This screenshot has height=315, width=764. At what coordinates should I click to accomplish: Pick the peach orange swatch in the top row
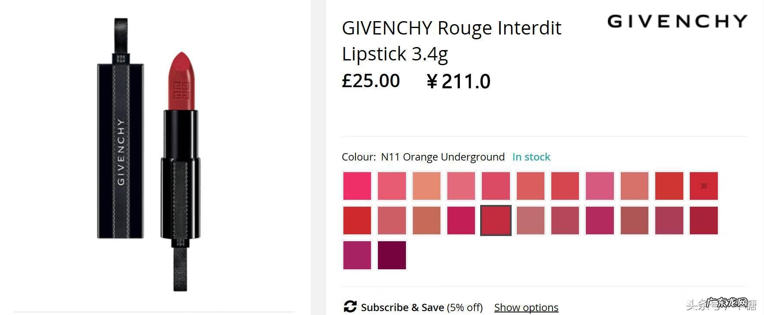(x=426, y=186)
